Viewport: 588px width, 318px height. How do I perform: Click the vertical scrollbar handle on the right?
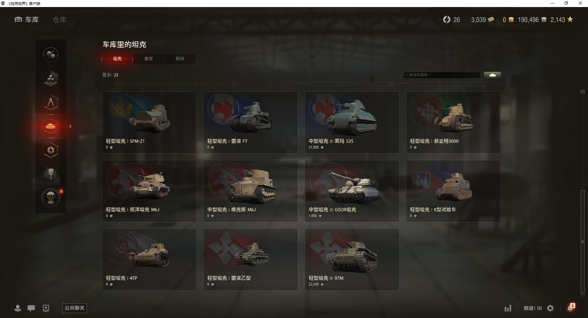[582, 242]
